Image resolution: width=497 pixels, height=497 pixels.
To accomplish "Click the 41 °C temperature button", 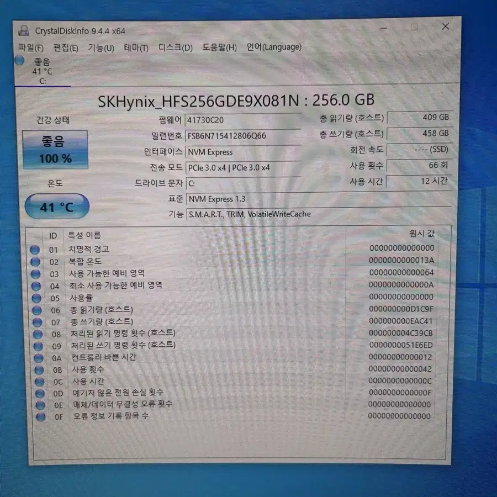I will (57, 207).
